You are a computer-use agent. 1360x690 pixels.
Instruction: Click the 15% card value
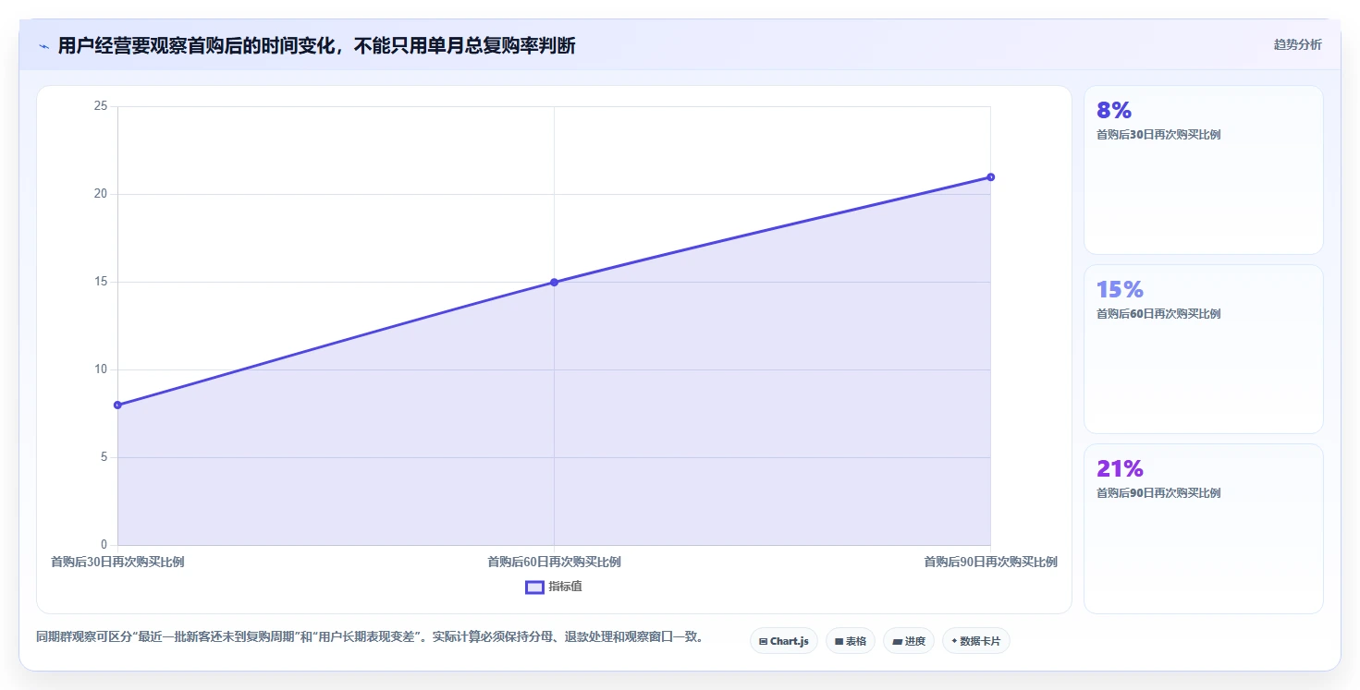click(1120, 289)
